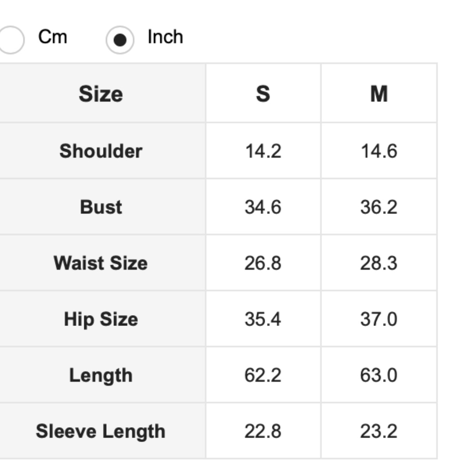The width and height of the screenshot is (461, 461).
Task: Click the 26.8 waist value for S
Action: (263, 263)
